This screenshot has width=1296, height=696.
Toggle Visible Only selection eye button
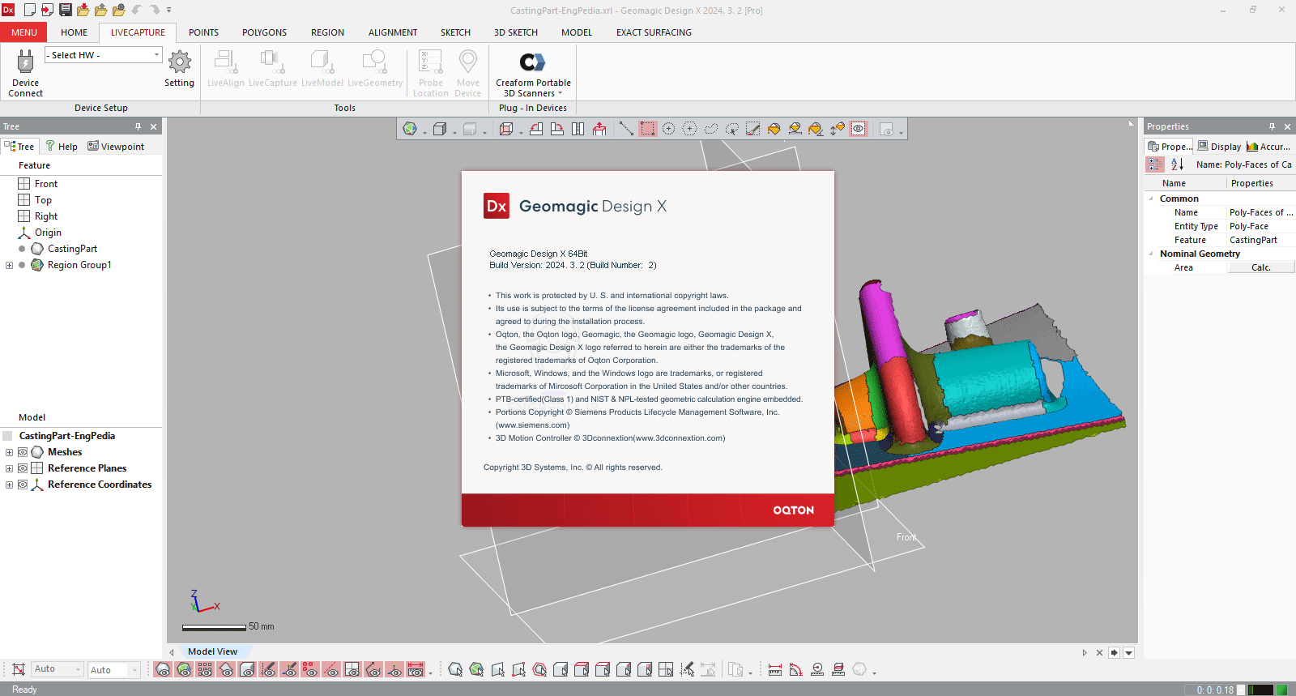click(858, 129)
